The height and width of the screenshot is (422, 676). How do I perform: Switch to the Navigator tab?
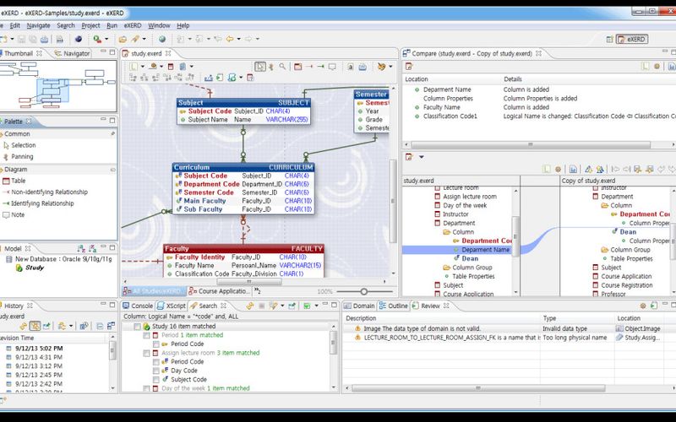coord(72,53)
